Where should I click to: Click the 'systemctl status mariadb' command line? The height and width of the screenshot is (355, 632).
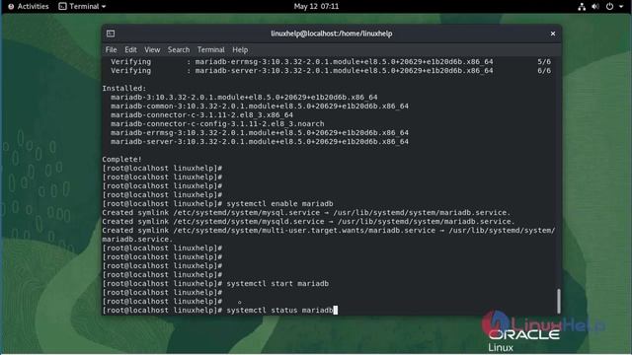pyautogui.click(x=220, y=311)
